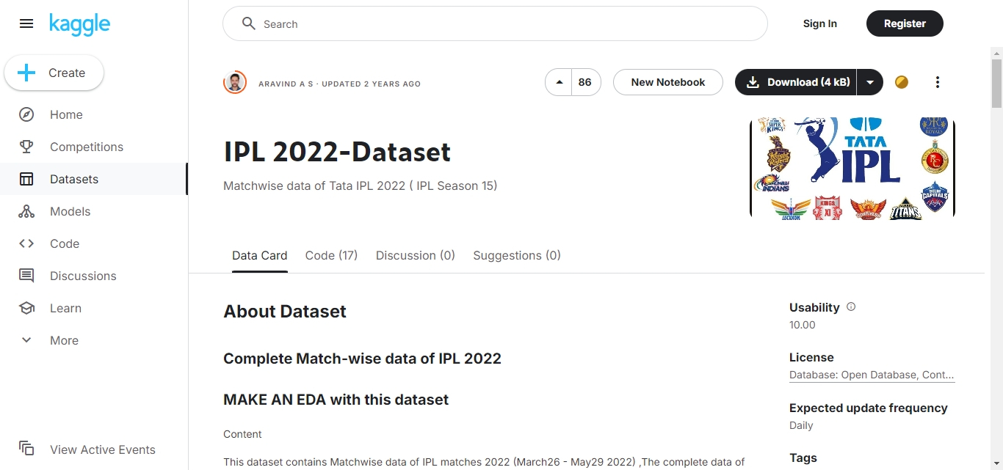The height and width of the screenshot is (470, 1003).
Task: Open the Code brackets icon
Action: coord(26,243)
